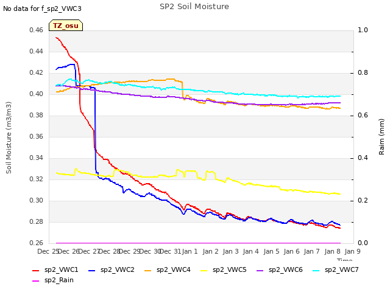The image size is (390, 292).
Task: Click the Jan 9 x-axis tick label
Action: (x=352, y=251)
